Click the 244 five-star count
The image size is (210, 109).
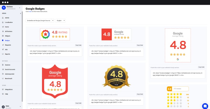(187, 95)
